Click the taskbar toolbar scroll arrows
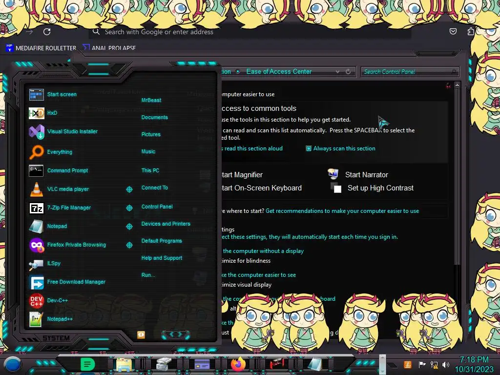500x375 pixels. click(383, 364)
